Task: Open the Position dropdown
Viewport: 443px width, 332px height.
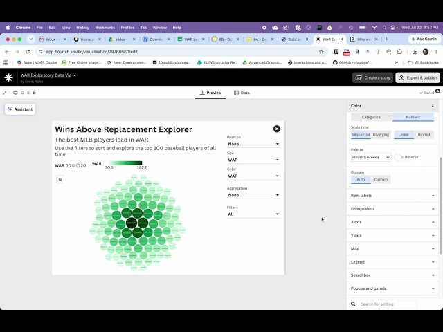Action: [253, 144]
